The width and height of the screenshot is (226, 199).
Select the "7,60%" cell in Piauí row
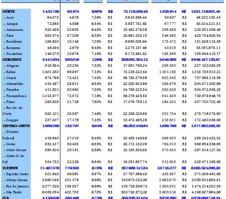(96, 101)
